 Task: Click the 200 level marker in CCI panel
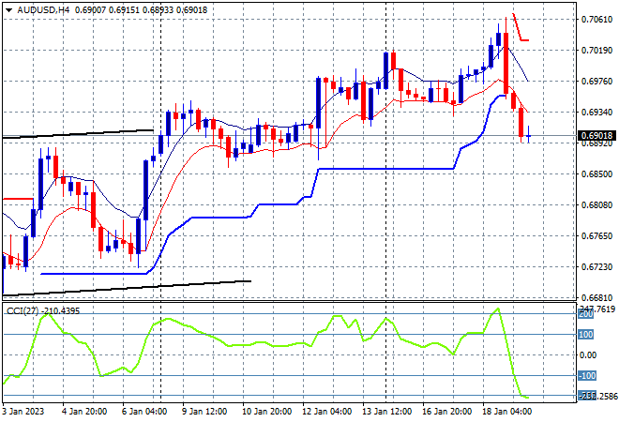(586, 314)
